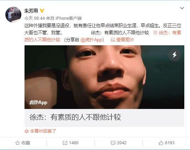Open the @虎扑App mention link

point(91,40)
